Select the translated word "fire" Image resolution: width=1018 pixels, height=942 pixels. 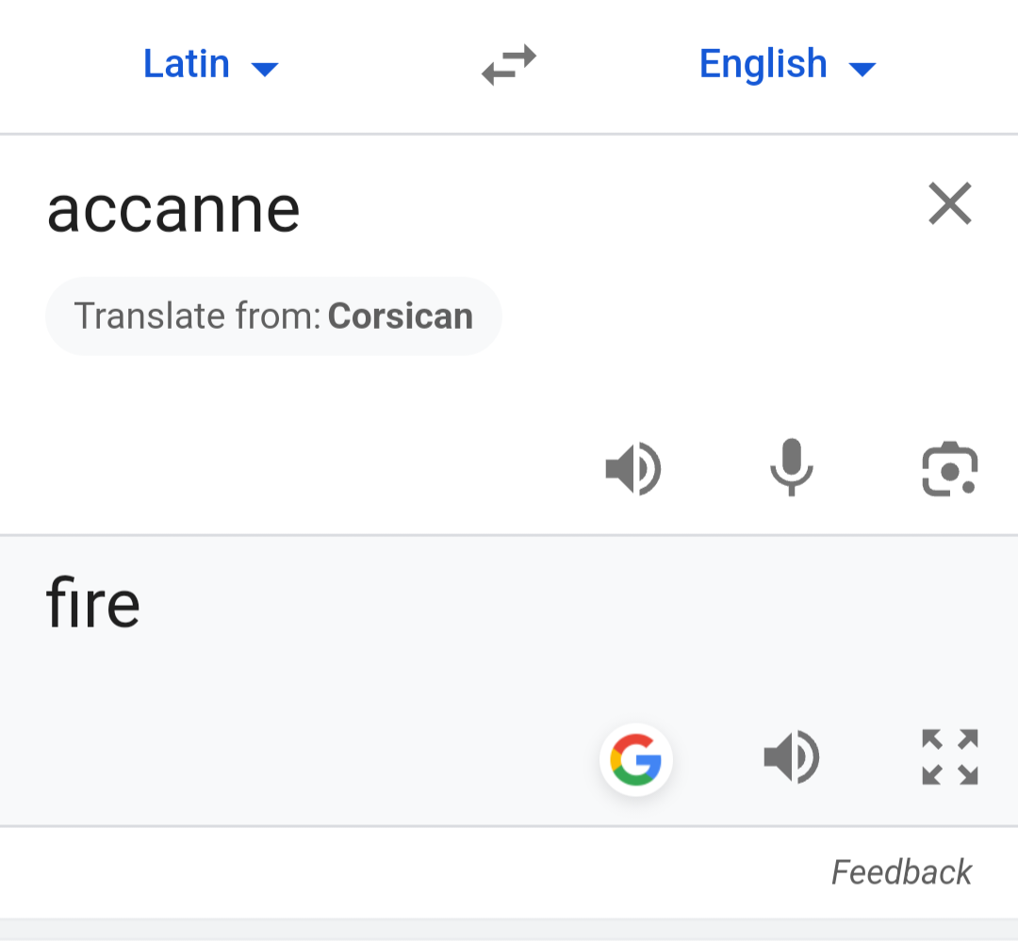92,604
